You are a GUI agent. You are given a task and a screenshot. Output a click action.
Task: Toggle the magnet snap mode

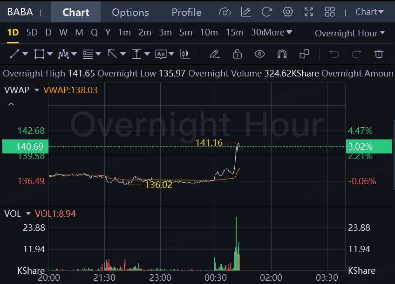pos(282,54)
